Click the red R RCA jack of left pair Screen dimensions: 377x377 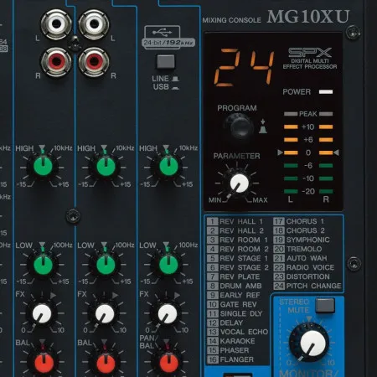pos(56,61)
